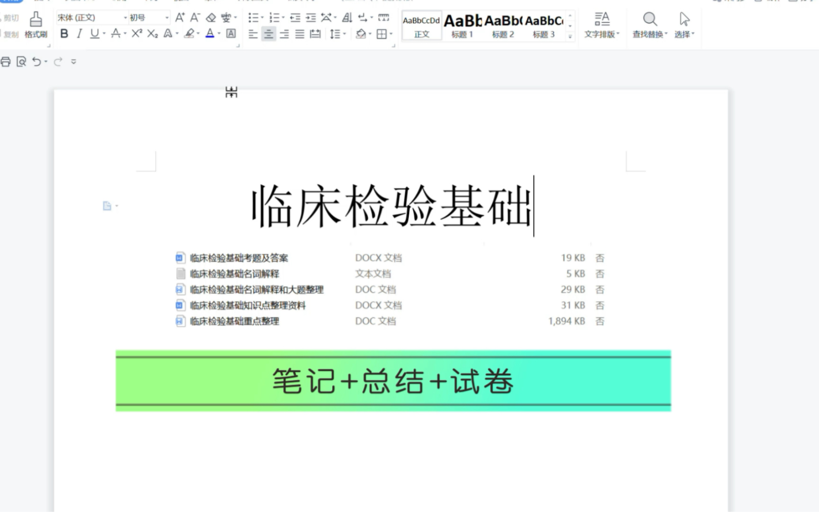Open line spacing options

[x=335, y=34]
